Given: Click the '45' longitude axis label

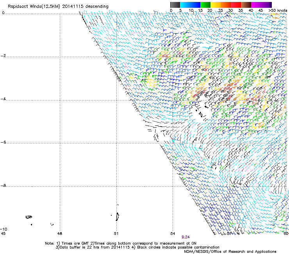Looking at the screenshot, I should coord(3,234).
